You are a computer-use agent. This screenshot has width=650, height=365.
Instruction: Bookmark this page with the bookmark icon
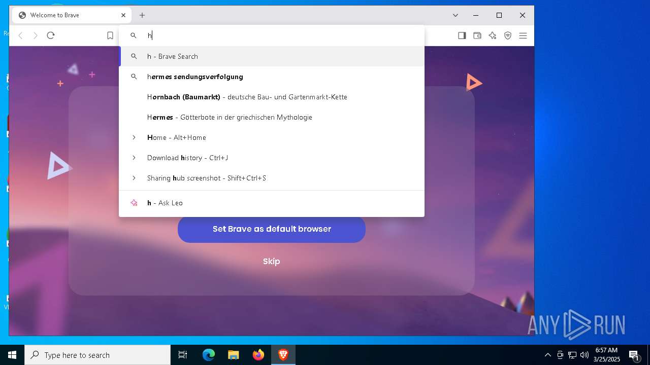pyautogui.click(x=110, y=35)
